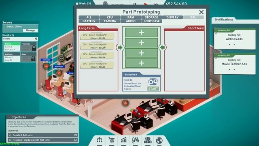Click the second MANAGED employee code icon
Image resolution: width=259 pixels, height=146 pixels.
(59, 73)
